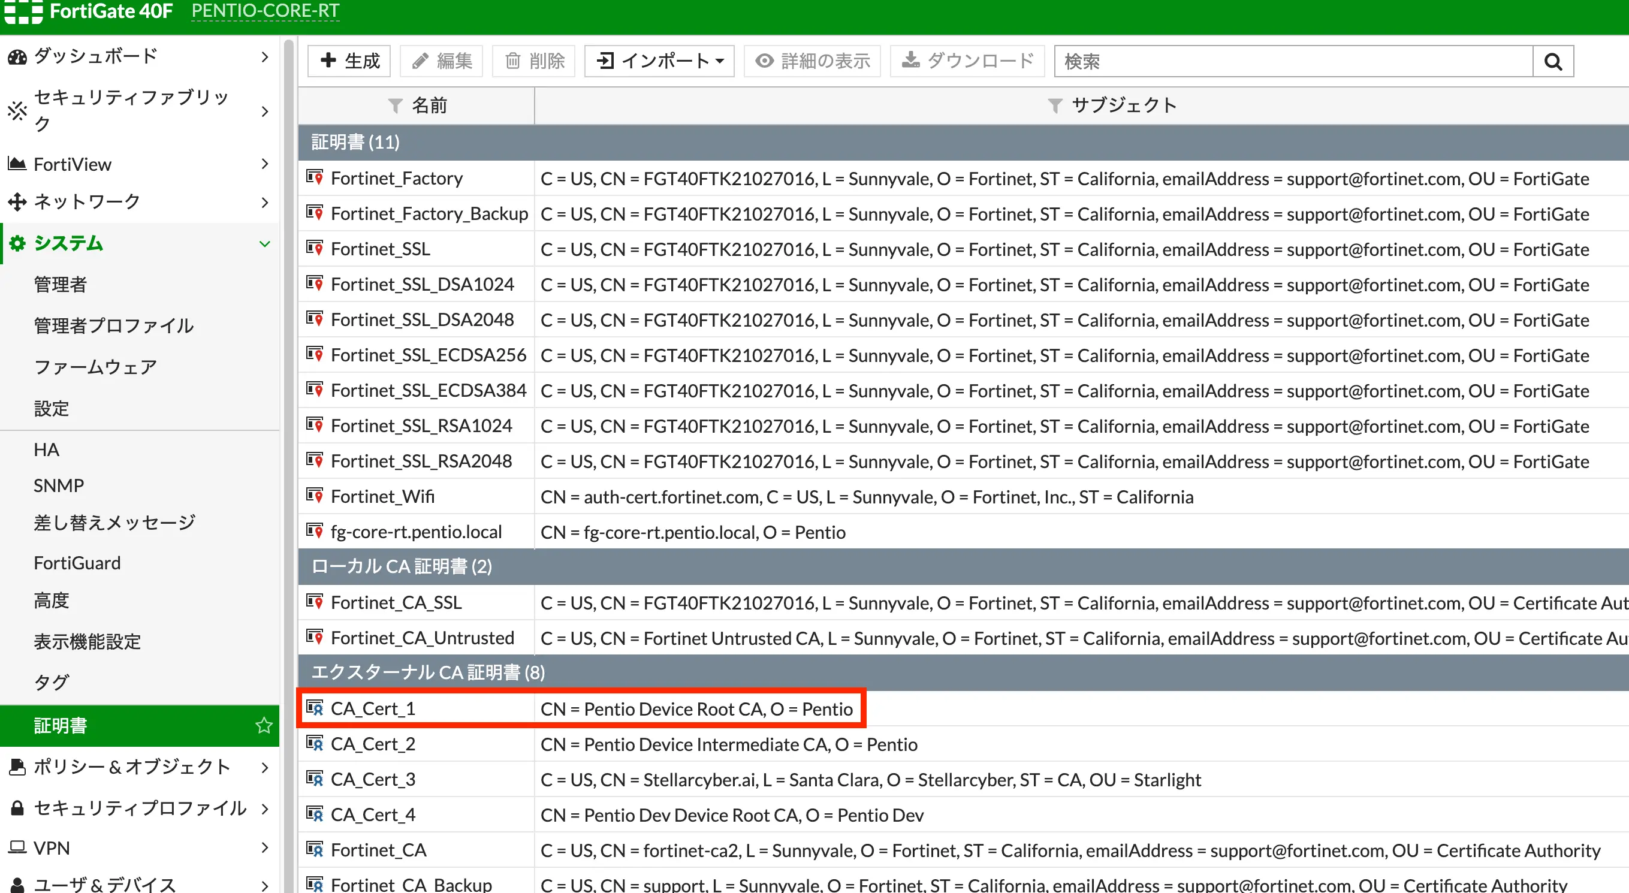Click the Policy & Objects icon
The width and height of the screenshot is (1629, 893).
point(17,767)
